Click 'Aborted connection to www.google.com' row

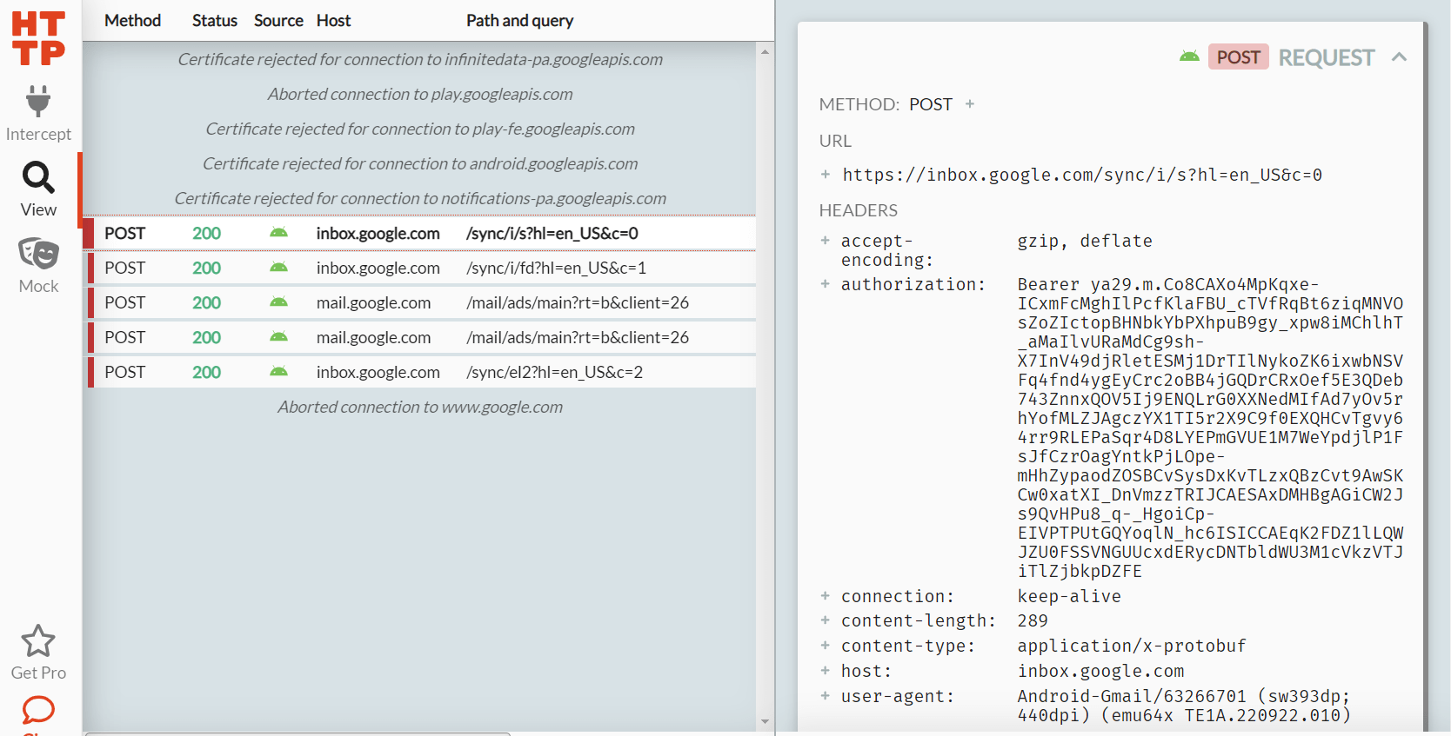(x=419, y=407)
